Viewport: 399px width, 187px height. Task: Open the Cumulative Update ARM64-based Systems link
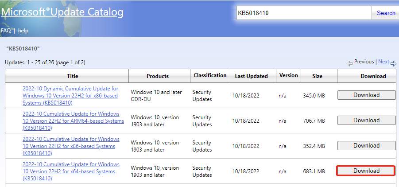[73, 121]
